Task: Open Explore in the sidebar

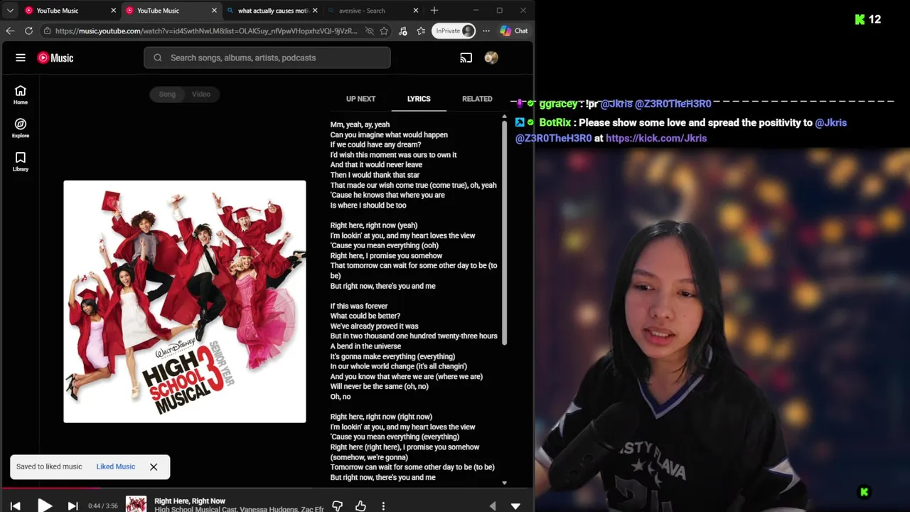Action: 21,128
